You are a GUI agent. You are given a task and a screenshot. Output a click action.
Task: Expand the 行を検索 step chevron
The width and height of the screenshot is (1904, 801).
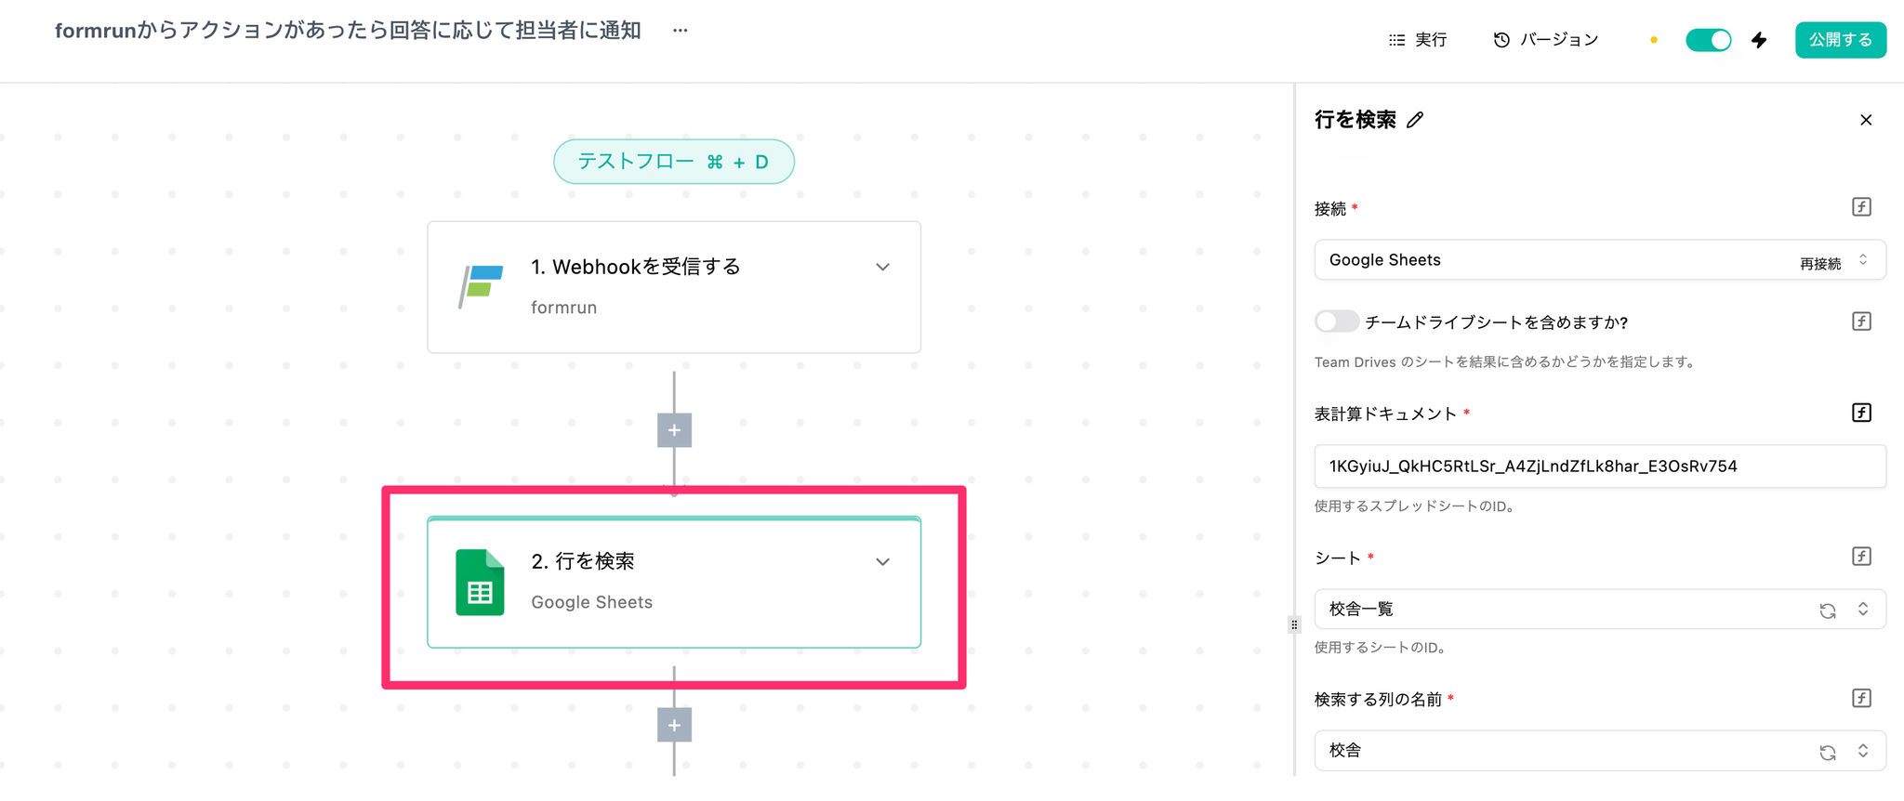pyautogui.click(x=882, y=562)
